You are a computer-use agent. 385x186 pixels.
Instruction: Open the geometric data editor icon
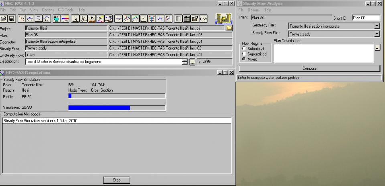22,18
